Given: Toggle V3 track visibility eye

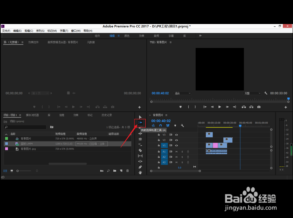Looking at the screenshot, I should click(176, 135).
